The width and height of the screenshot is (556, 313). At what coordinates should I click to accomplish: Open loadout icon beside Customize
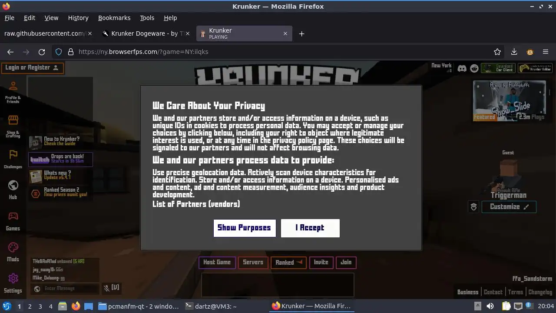pos(474,207)
